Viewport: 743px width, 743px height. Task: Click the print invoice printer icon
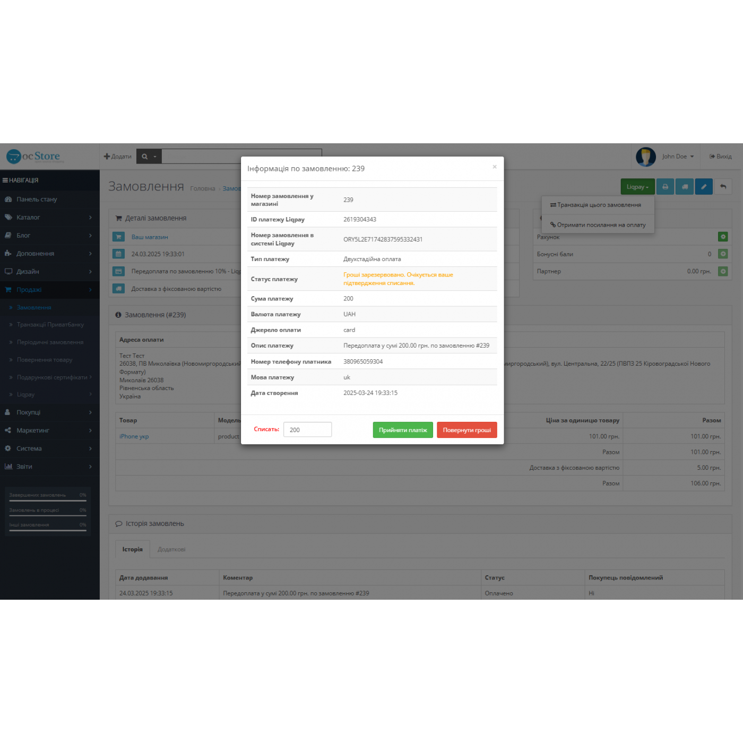(x=665, y=187)
